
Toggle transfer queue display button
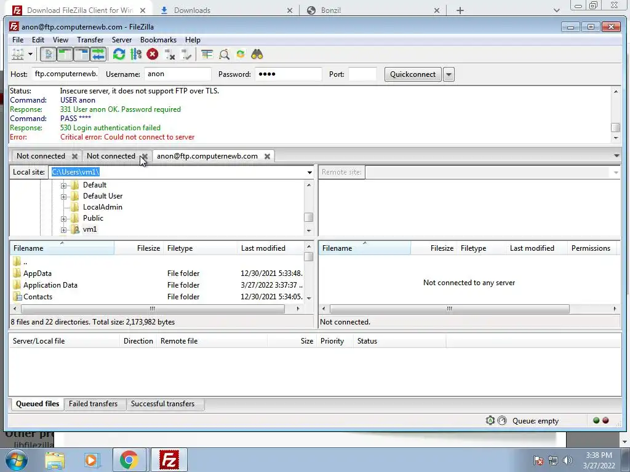[98, 54]
